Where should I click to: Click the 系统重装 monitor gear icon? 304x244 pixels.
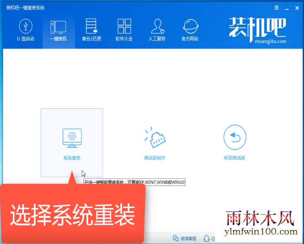(x=72, y=138)
